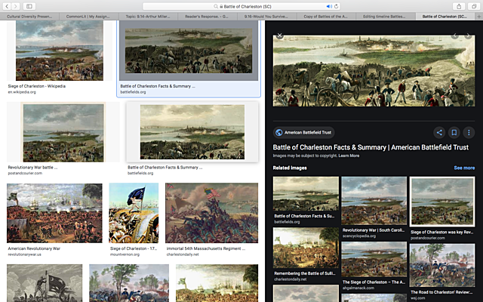The width and height of the screenshot is (483, 302).
Task: Go back with Safari's back arrow
Action: [7, 6]
